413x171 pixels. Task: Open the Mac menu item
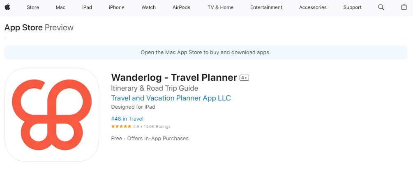click(60, 7)
